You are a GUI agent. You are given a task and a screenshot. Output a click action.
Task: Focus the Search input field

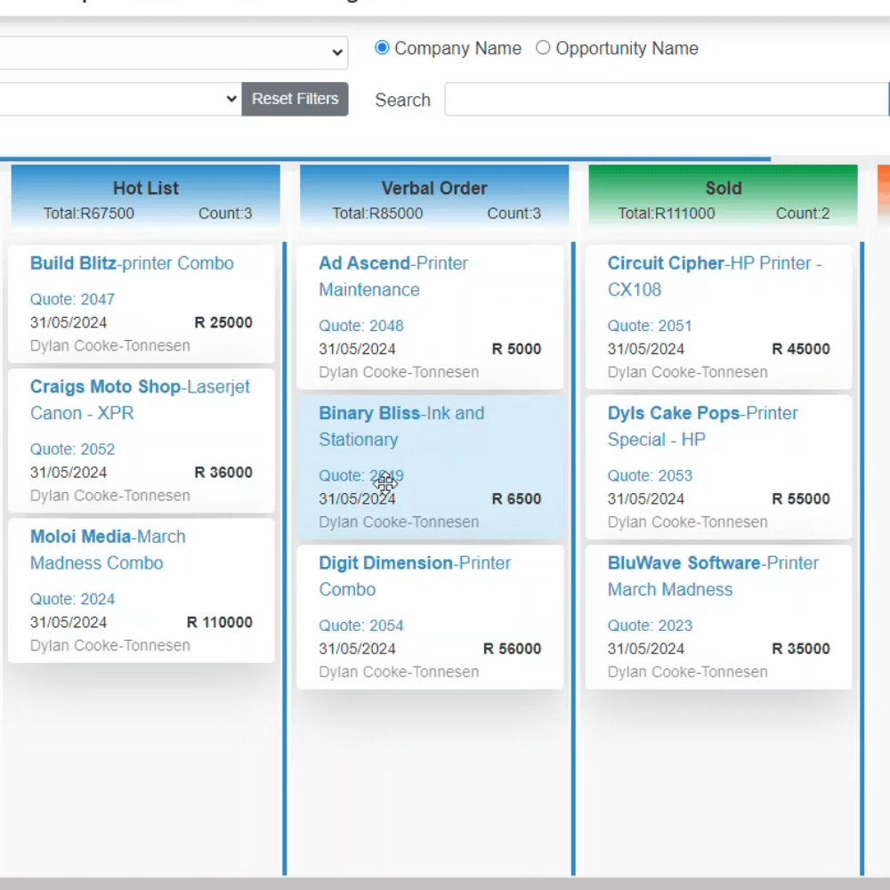(667, 100)
